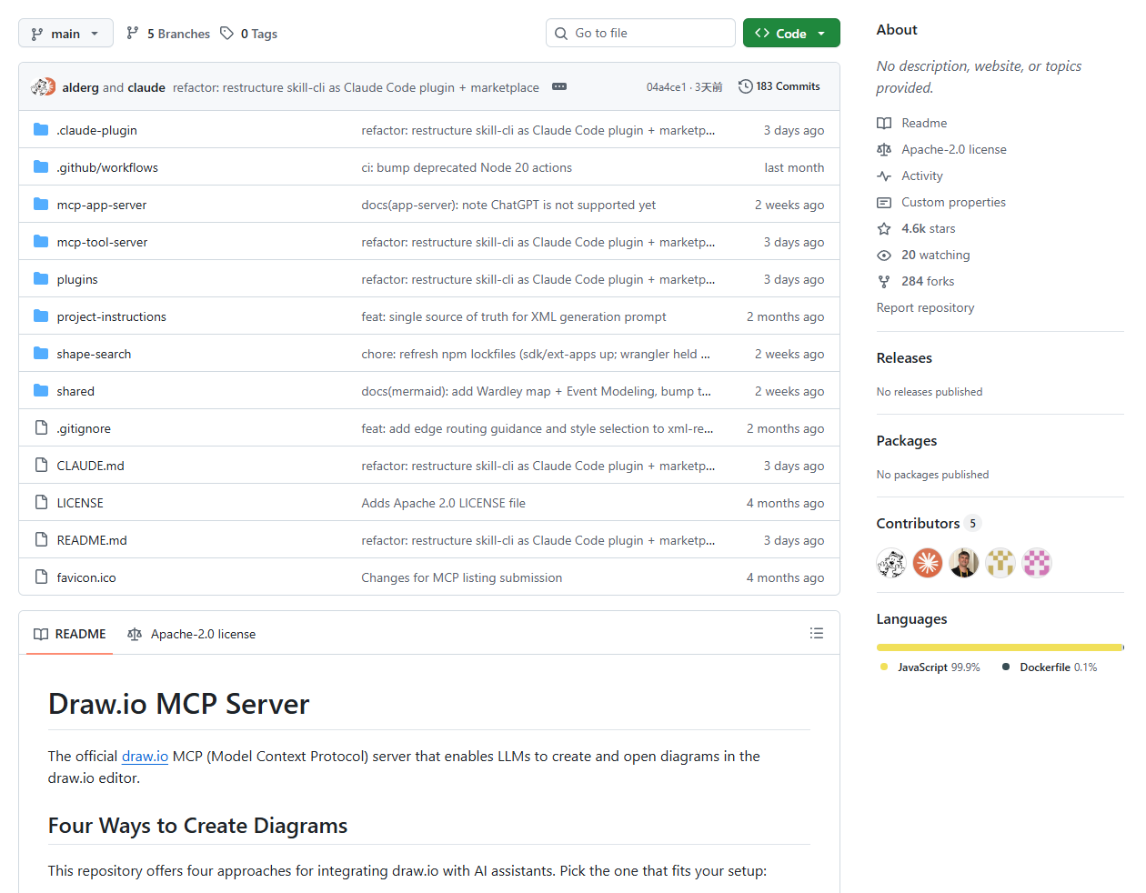The image size is (1146, 893).
Task: Open the project-instructions folder icon
Action: point(41,316)
